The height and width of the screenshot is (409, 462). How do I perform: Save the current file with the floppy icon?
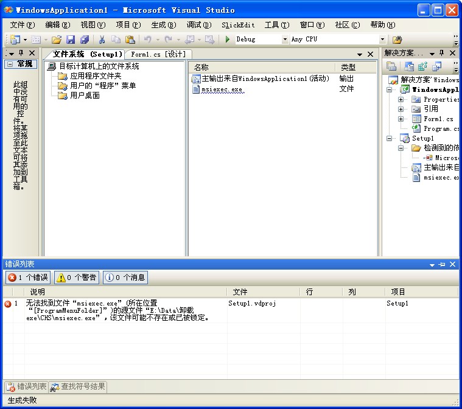[71, 39]
